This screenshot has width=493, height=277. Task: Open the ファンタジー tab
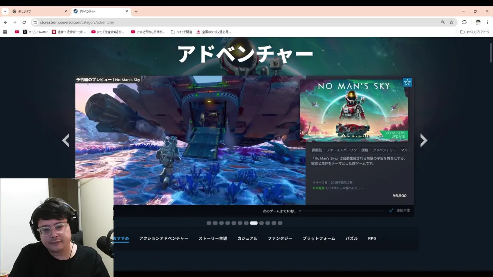[280, 239]
